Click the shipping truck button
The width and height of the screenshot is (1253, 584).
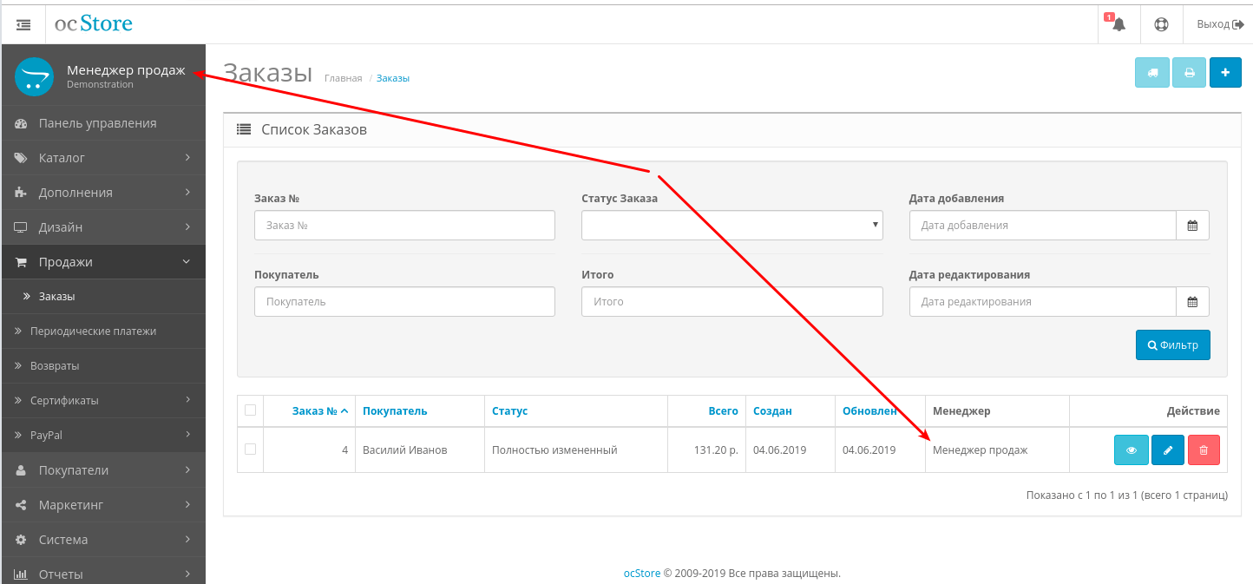point(1152,73)
